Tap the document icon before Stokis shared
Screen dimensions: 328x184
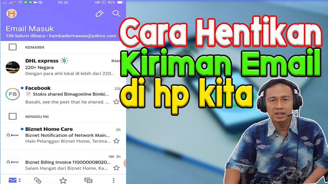(28, 94)
